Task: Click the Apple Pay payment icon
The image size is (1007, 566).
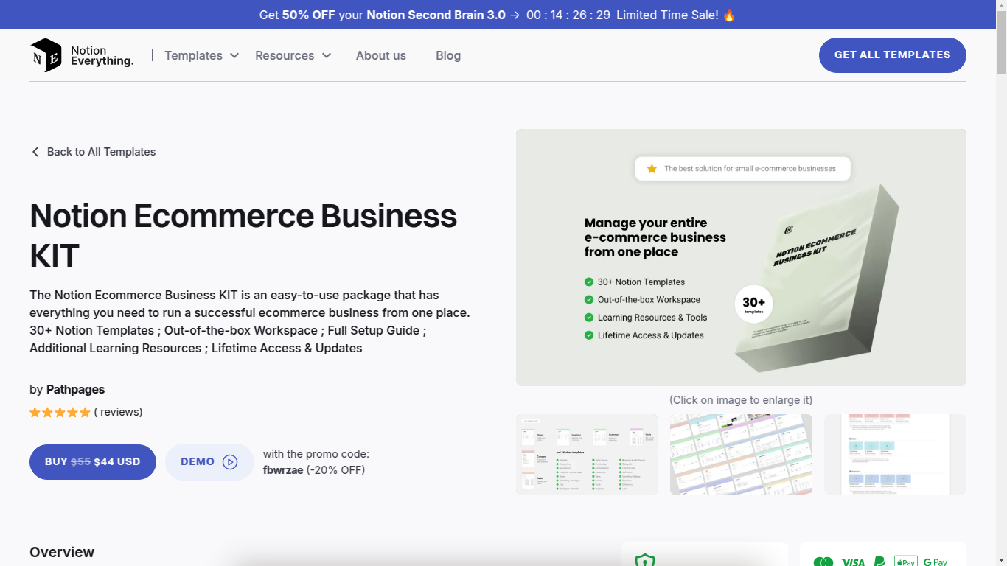Action: (x=906, y=562)
